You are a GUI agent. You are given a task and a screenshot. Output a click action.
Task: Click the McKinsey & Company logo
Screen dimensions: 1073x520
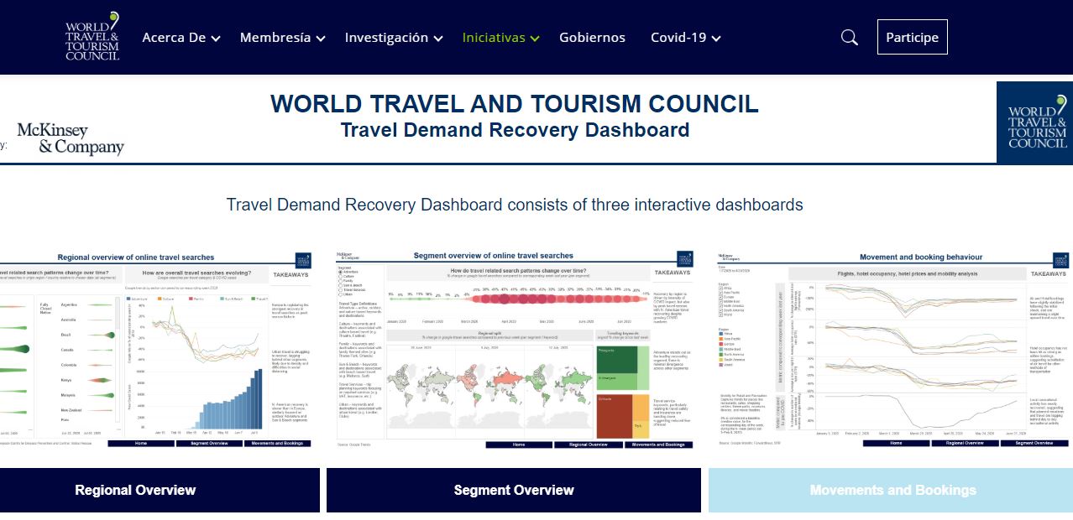71,138
